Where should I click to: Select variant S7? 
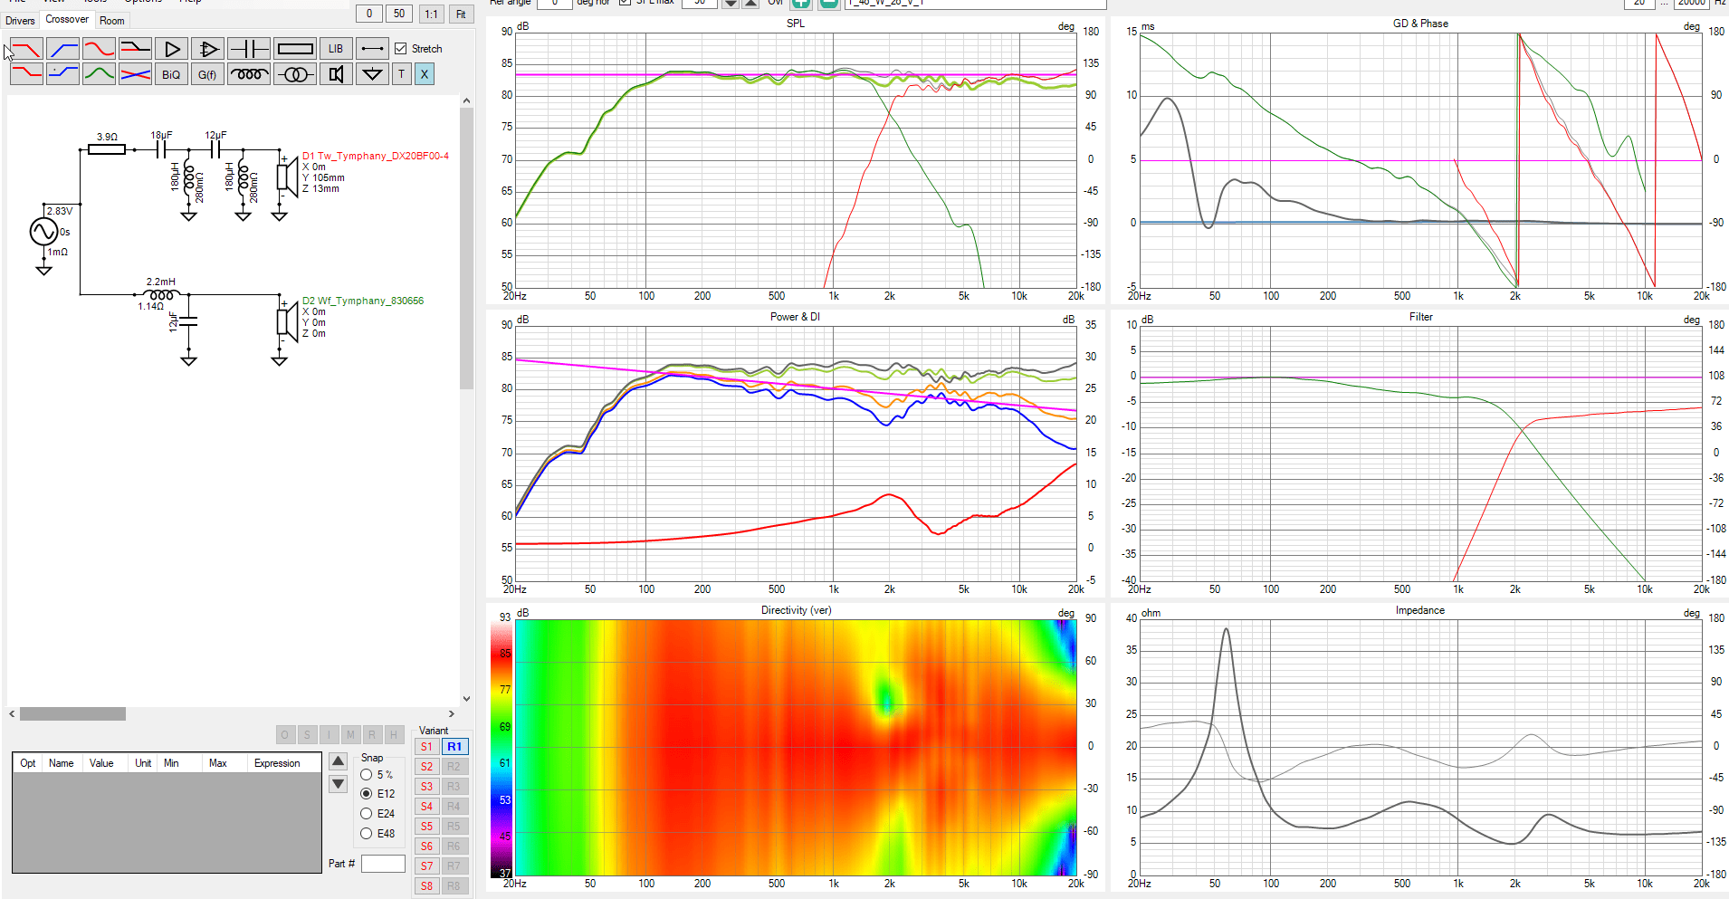click(426, 866)
